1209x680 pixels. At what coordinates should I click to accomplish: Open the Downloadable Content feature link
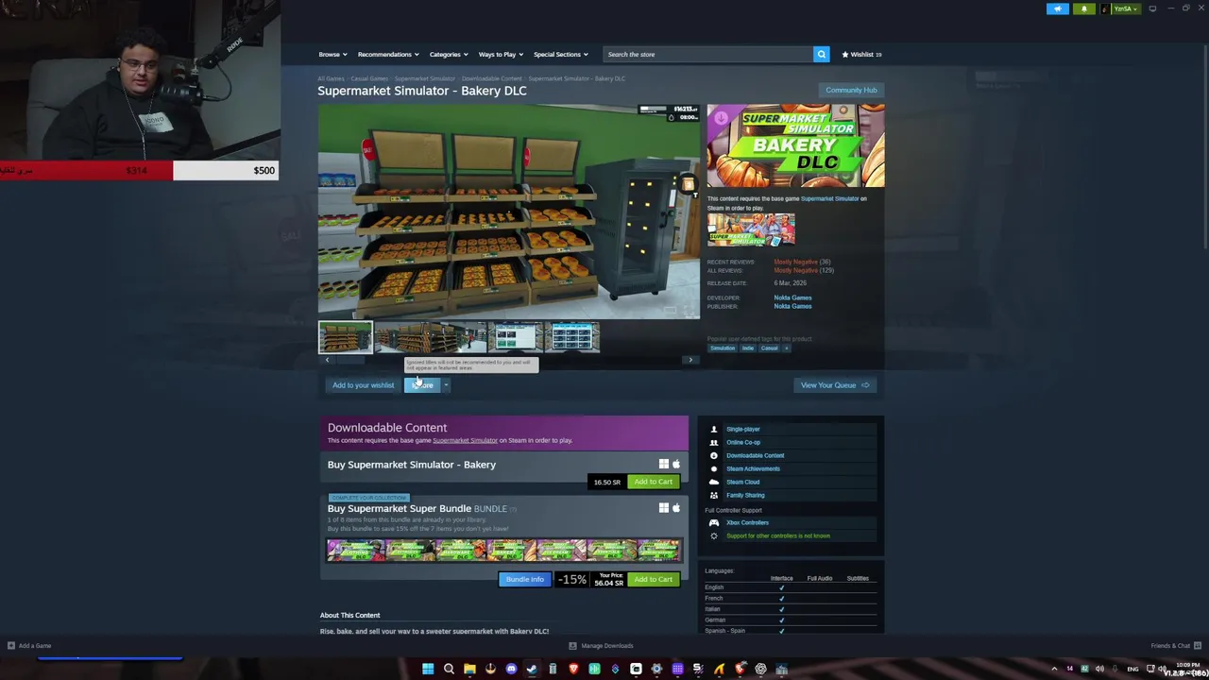[x=755, y=455]
